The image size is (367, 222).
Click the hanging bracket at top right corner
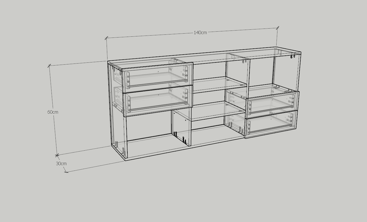tap(293, 57)
